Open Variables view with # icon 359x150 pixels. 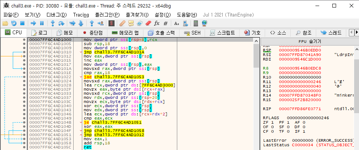pos(166,23)
